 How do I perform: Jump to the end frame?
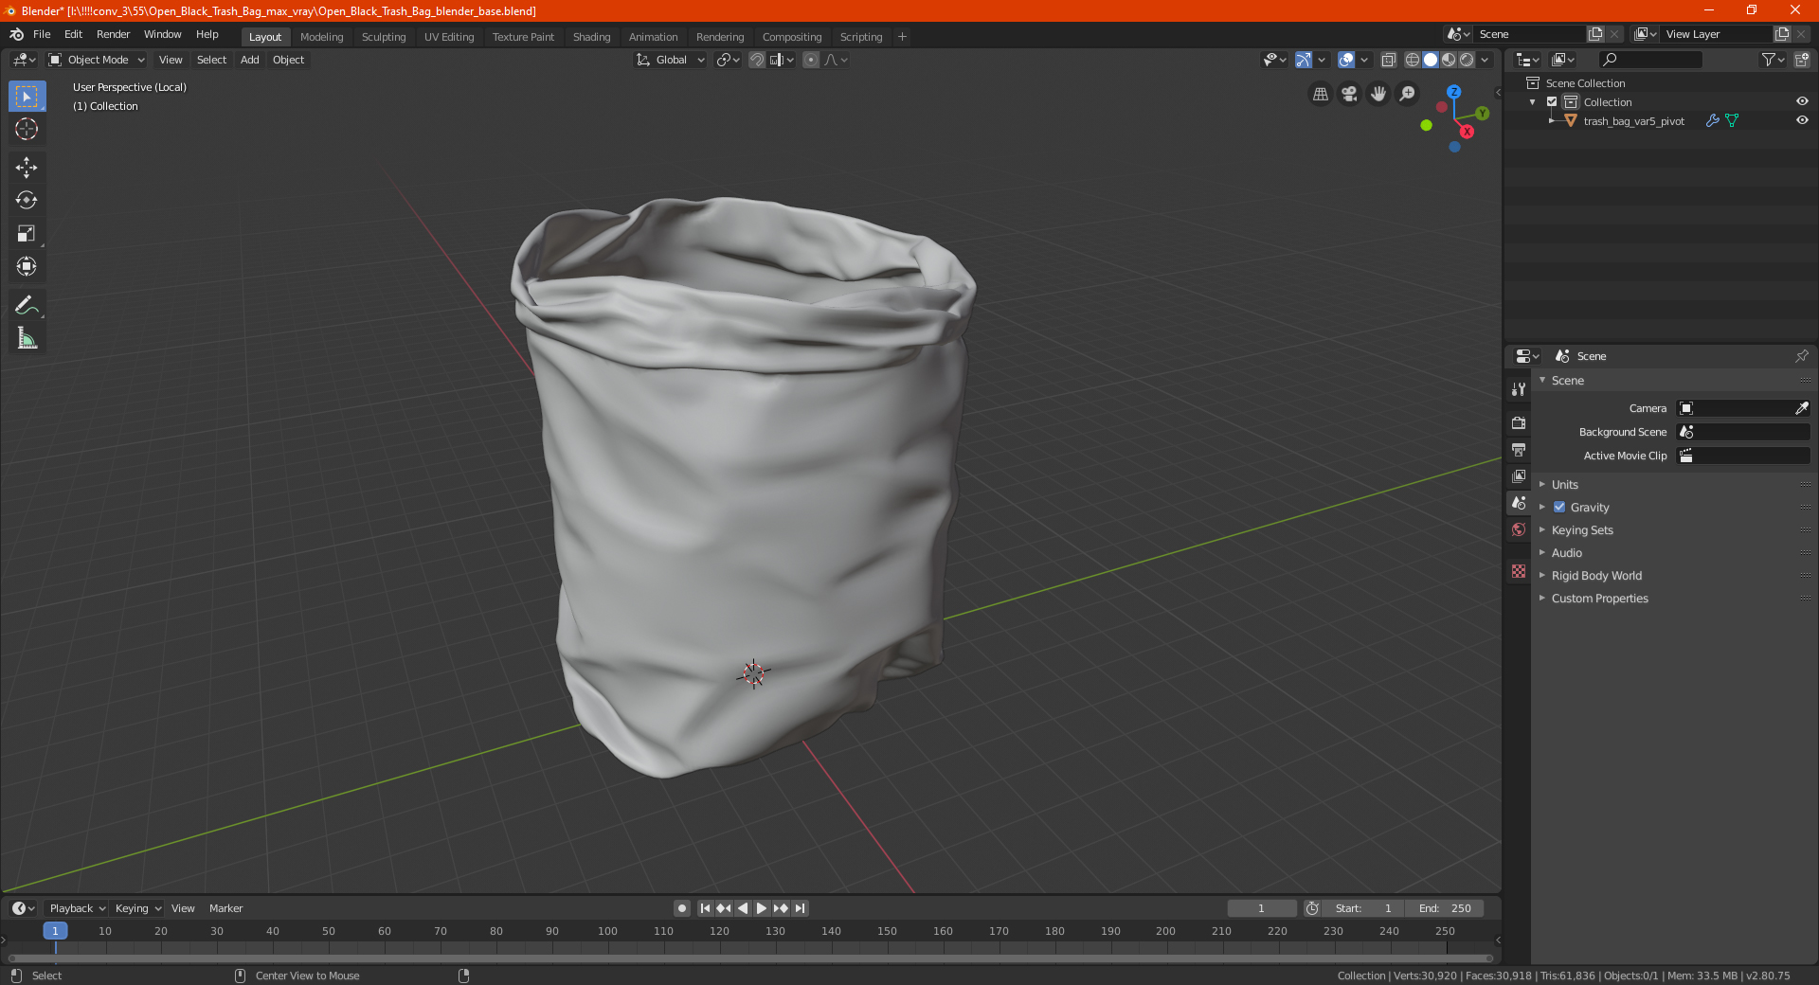[801, 908]
